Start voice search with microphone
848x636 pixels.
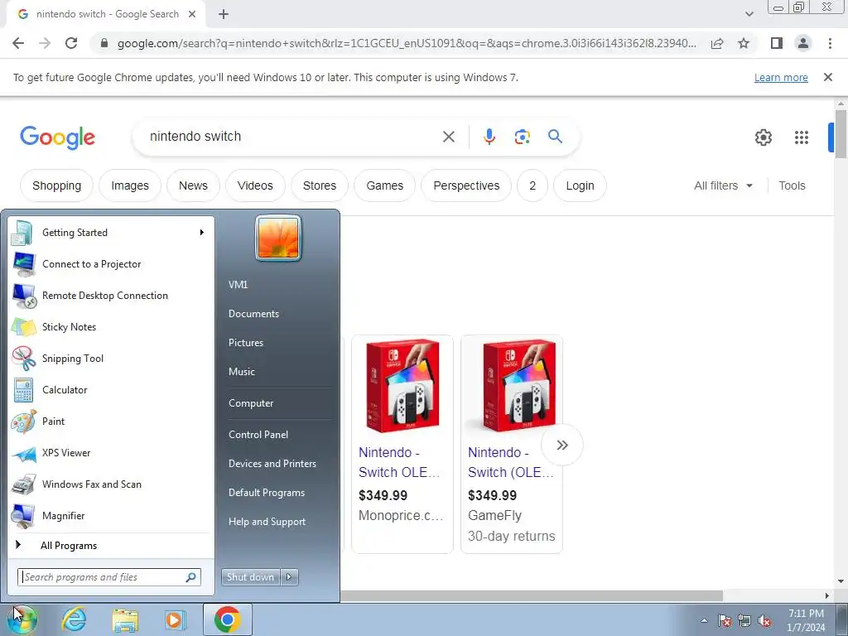tap(489, 137)
